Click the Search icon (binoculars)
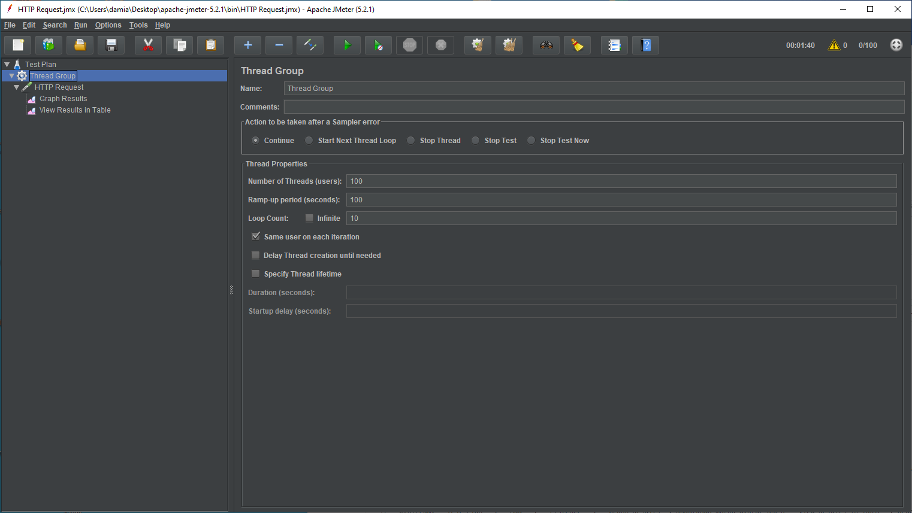The width and height of the screenshot is (912, 513). pyautogui.click(x=546, y=45)
